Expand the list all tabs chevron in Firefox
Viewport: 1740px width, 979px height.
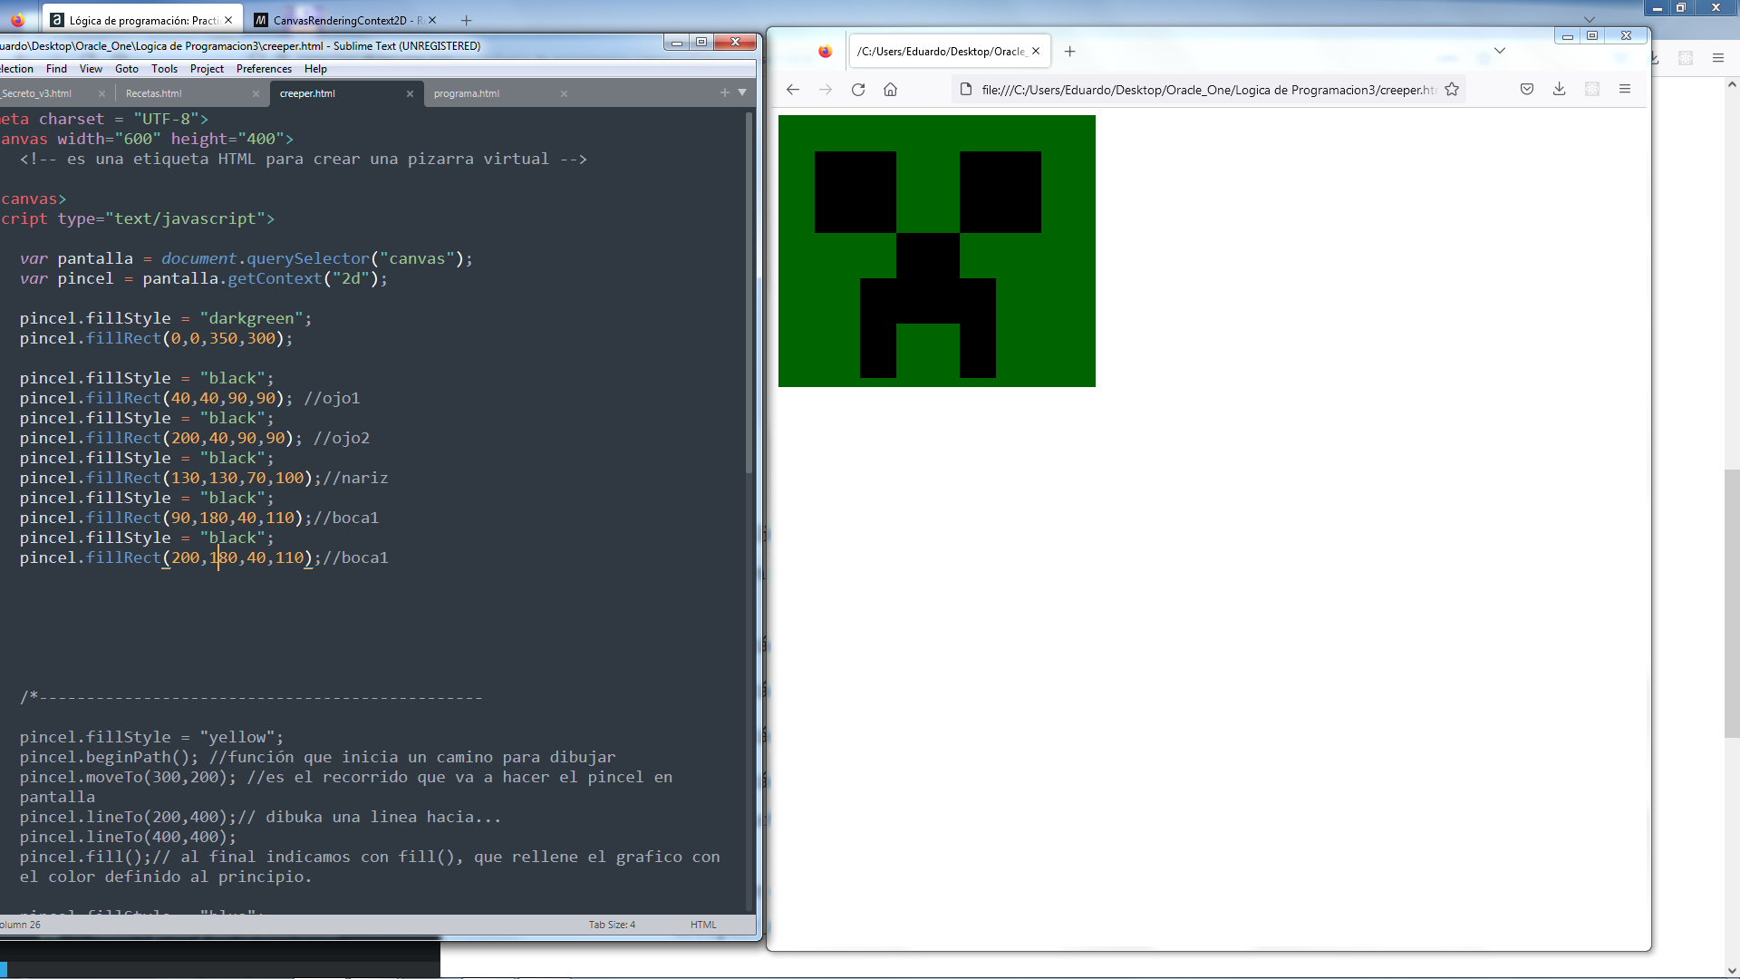point(1500,51)
